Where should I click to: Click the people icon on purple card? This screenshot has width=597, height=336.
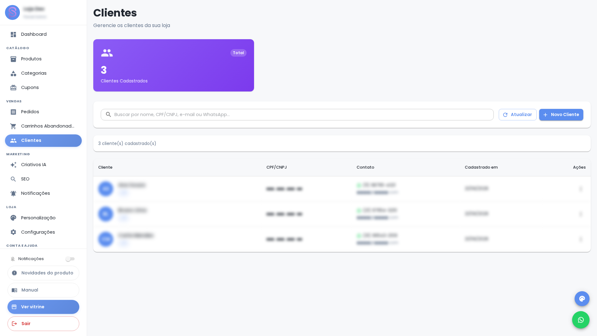coord(107,53)
